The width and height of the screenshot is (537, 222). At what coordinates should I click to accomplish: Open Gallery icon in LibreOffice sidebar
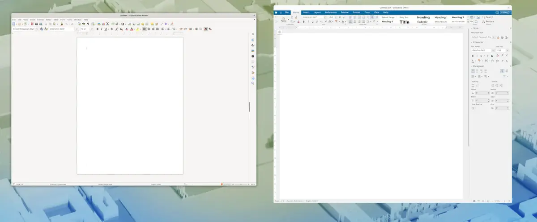point(253,51)
